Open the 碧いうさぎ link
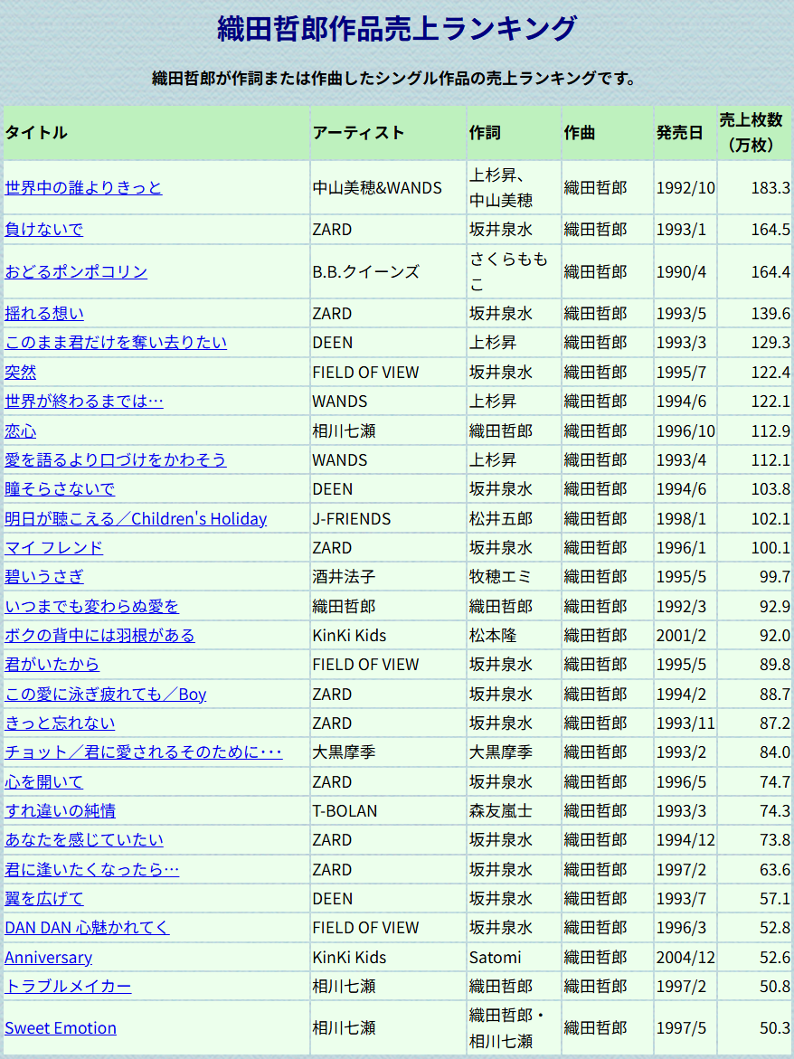Image resolution: width=794 pixels, height=1059 pixels. [44, 577]
